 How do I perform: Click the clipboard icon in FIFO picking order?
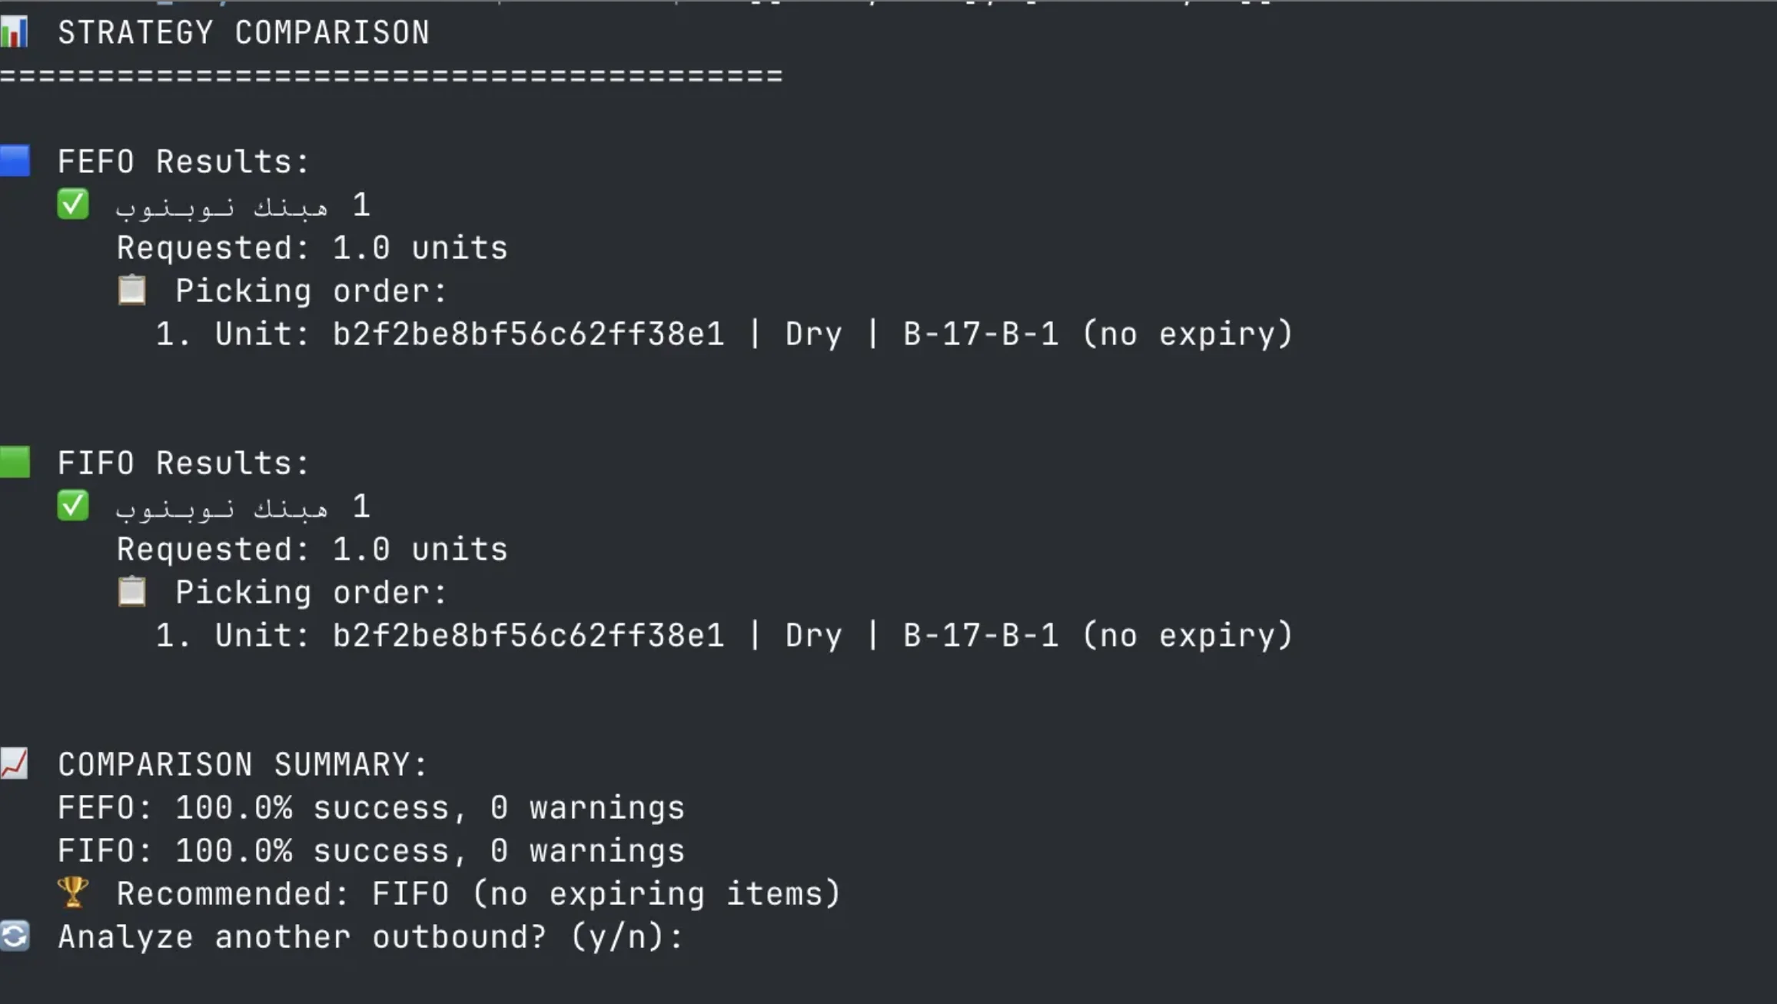click(x=131, y=591)
